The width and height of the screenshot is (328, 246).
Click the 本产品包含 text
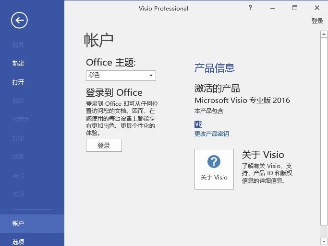pyautogui.click(x=209, y=111)
